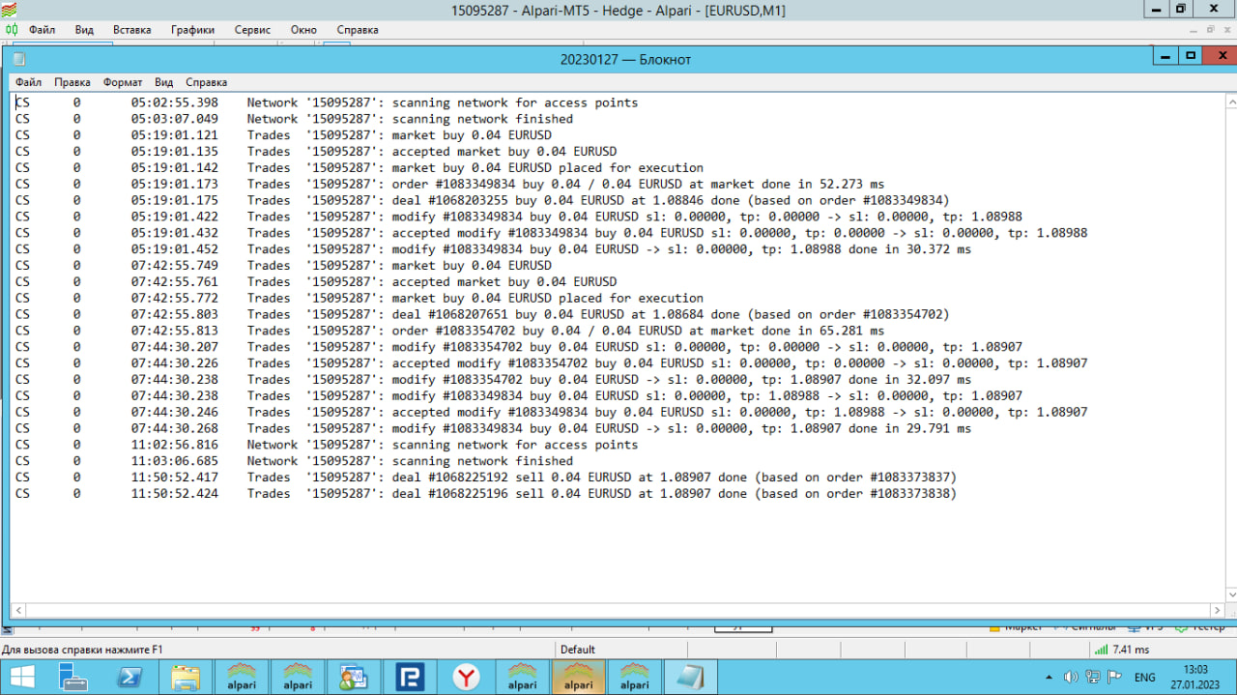
Task: Click the 05:19:01.142 placed for execution line
Action: (x=360, y=167)
